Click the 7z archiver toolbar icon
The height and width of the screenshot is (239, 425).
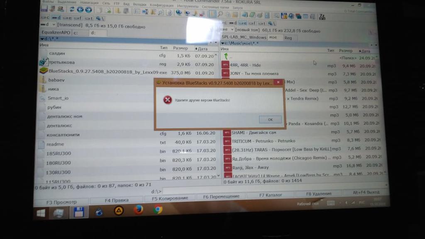tap(322, 17)
